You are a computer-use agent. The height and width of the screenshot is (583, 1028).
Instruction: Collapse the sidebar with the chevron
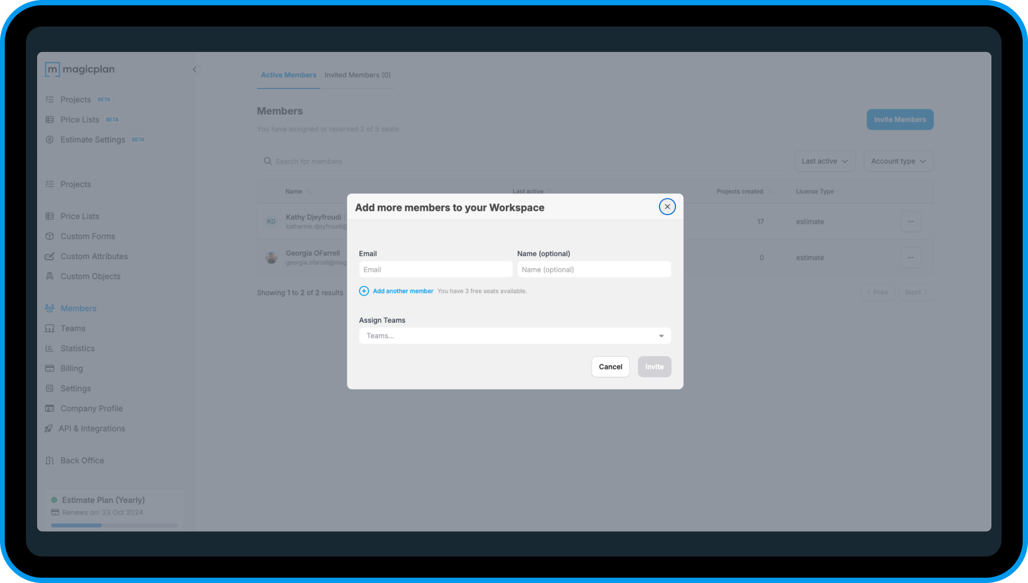(x=195, y=69)
